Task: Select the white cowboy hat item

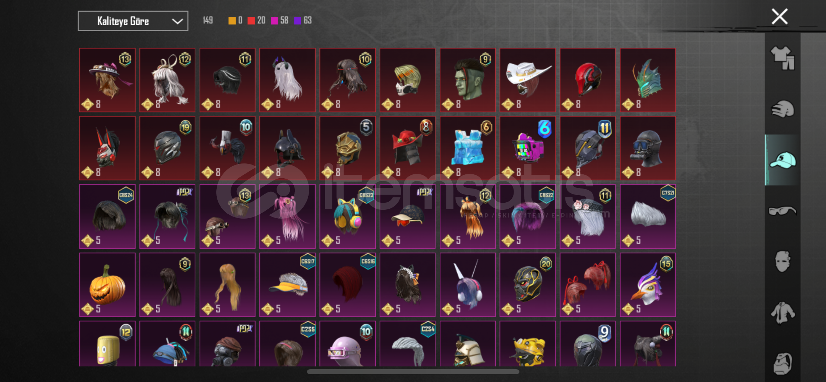Action: [x=528, y=80]
